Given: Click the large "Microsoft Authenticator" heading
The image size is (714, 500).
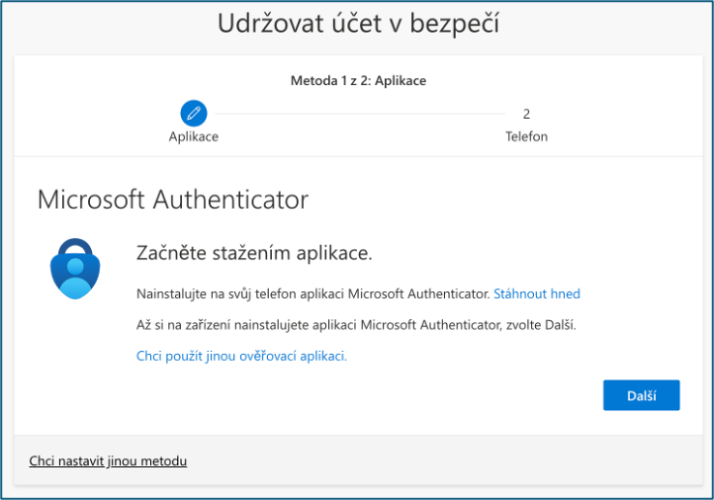Looking at the screenshot, I should point(173,200).
